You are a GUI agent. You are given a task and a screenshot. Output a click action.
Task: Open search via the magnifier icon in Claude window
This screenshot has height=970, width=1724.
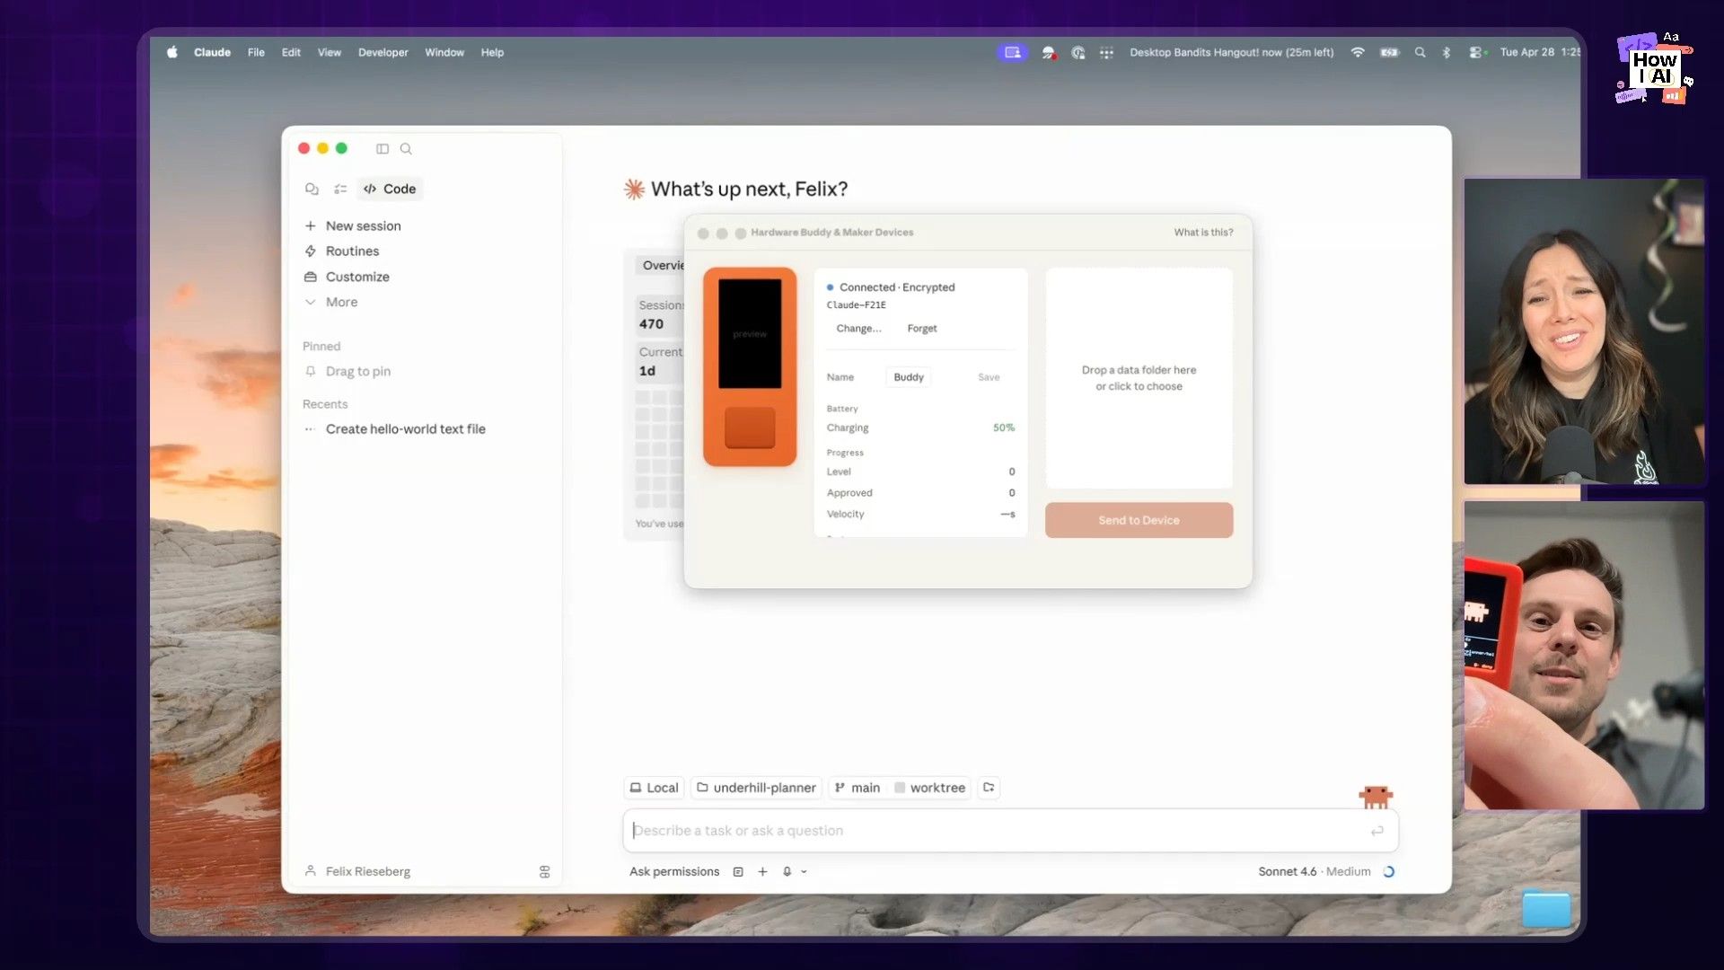coord(406,149)
